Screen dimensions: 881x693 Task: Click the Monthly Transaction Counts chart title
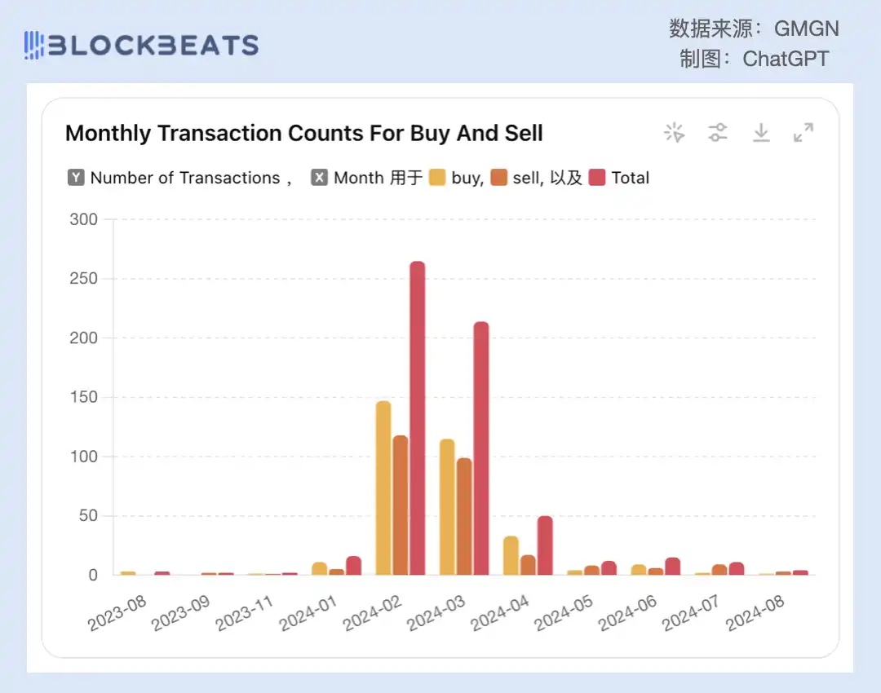[x=304, y=133]
